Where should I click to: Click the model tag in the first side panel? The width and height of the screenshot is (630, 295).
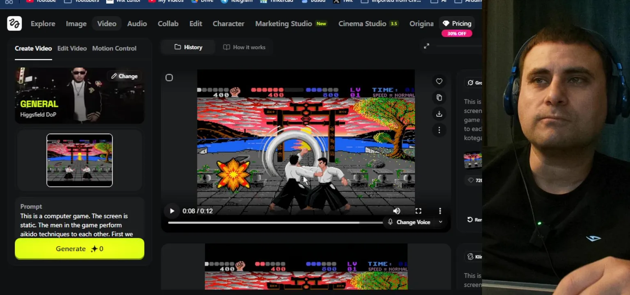click(x=475, y=83)
